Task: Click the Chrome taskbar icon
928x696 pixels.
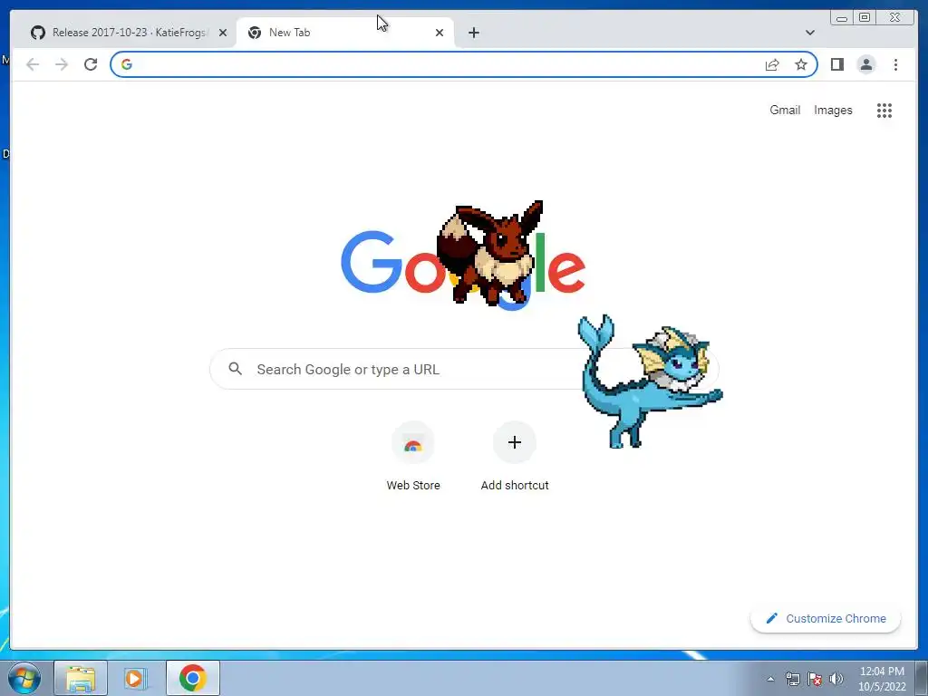Action: [x=192, y=678]
